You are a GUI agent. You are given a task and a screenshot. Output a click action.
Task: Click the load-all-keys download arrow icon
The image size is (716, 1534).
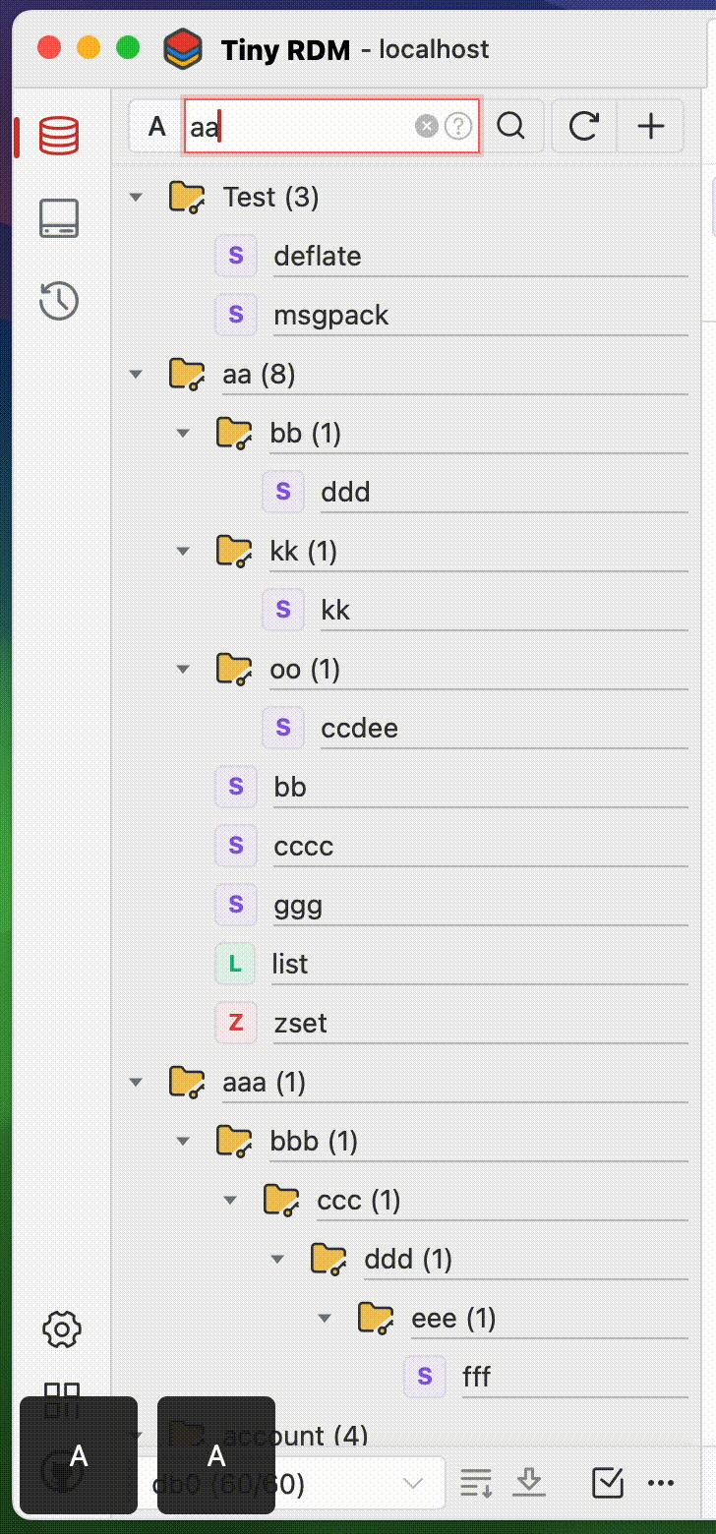click(530, 1482)
